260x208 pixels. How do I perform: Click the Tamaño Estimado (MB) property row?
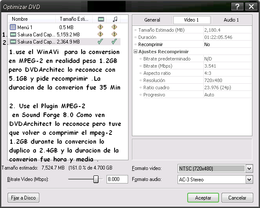(192, 30)
